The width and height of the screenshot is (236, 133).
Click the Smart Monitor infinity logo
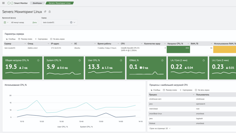click(x=10, y=3)
